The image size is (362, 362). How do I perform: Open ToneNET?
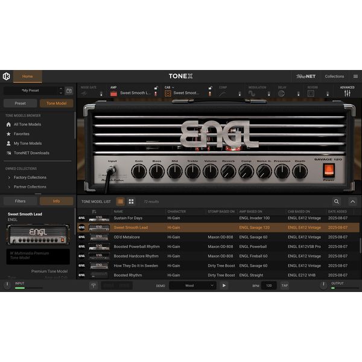(306, 77)
